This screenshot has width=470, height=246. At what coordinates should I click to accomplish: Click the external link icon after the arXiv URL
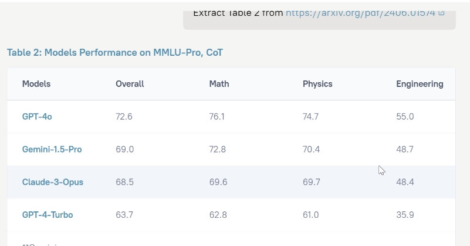tap(441, 13)
